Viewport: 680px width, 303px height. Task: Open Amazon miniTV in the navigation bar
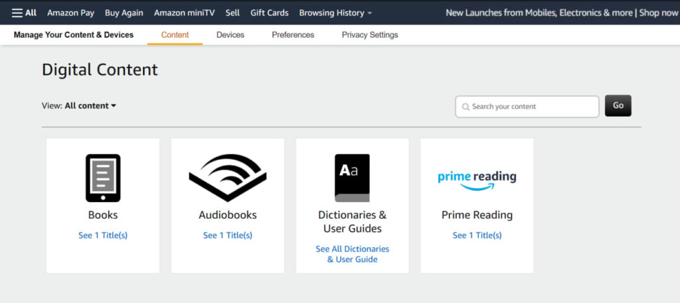pyautogui.click(x=185, y=13)
